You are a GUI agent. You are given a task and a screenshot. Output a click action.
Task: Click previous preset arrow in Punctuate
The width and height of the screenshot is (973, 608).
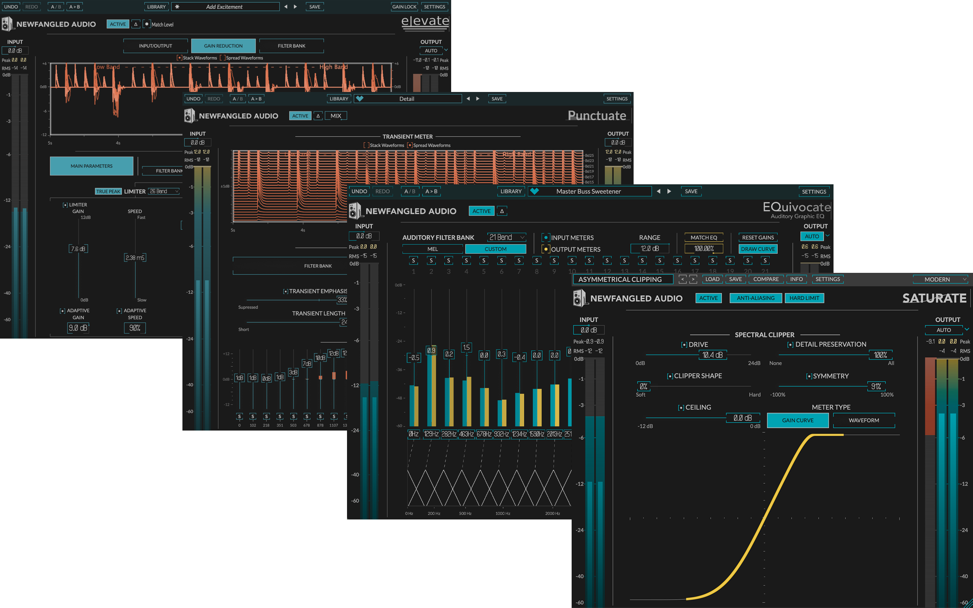pos(468,98)
